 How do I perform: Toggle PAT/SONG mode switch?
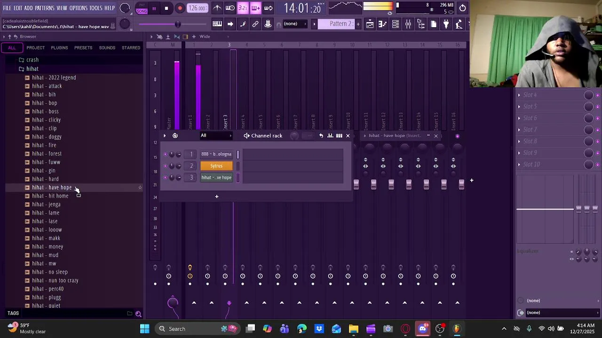pyautogui.click(x=142, y=8)
